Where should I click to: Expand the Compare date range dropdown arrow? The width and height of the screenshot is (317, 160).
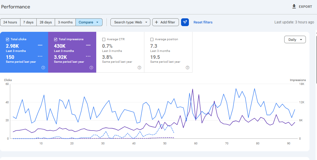tap(97, 22)
